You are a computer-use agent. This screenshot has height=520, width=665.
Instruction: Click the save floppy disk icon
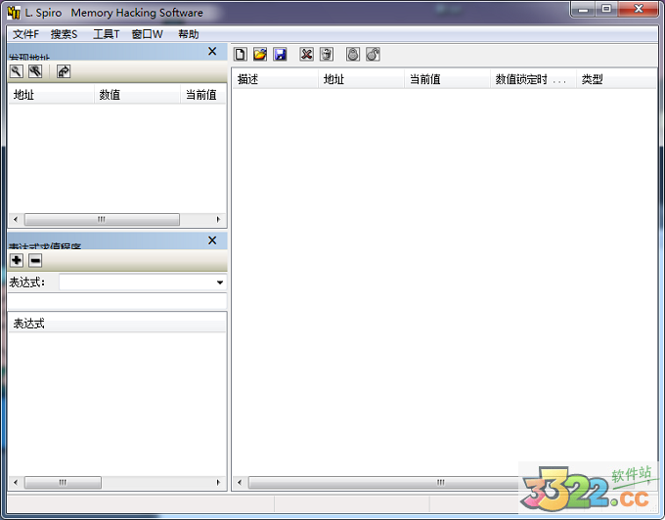[x=280, y=55]
